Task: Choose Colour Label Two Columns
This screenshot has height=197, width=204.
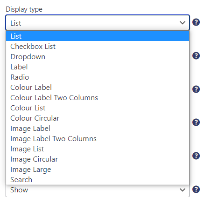Action: 98,97
